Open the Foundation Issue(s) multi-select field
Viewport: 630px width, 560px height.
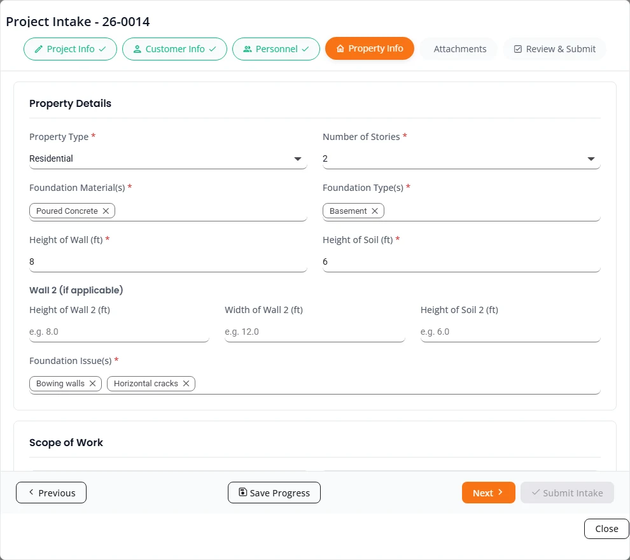[314, 384]
